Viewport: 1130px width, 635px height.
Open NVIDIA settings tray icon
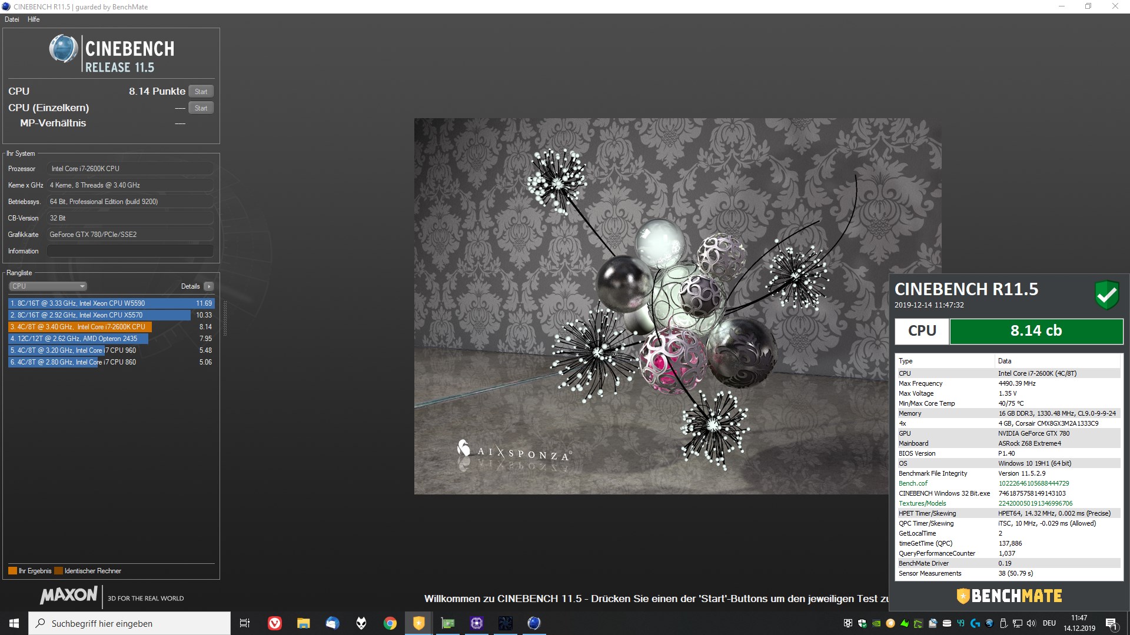coord(876,623)
